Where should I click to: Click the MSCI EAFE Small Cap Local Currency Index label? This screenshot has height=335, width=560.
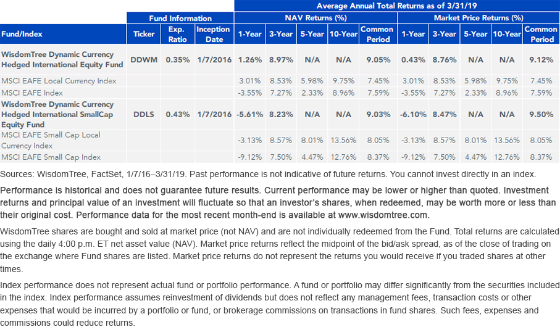pyautogui.click(x=51, y=140)
